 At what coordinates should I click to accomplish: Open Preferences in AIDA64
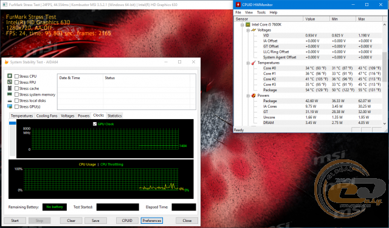(x=152, y=221)
